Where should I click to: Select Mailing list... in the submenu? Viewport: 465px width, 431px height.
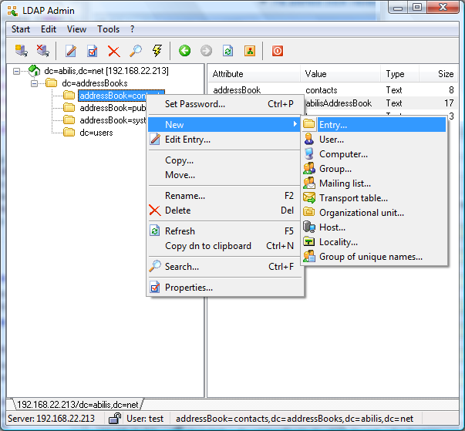click(x=345, y=184)
